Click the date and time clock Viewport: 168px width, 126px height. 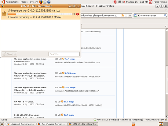point(137,2)
